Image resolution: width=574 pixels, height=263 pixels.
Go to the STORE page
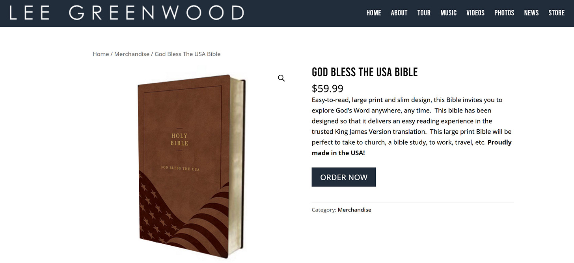click(556, 13)
